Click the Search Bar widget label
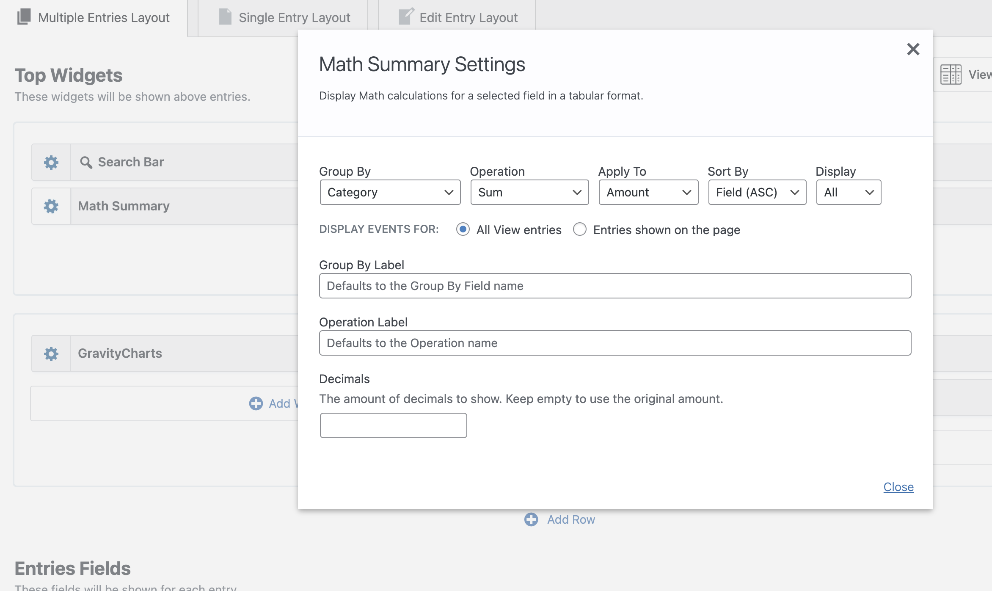Screen dimensions: 992x591 [131, 162]
